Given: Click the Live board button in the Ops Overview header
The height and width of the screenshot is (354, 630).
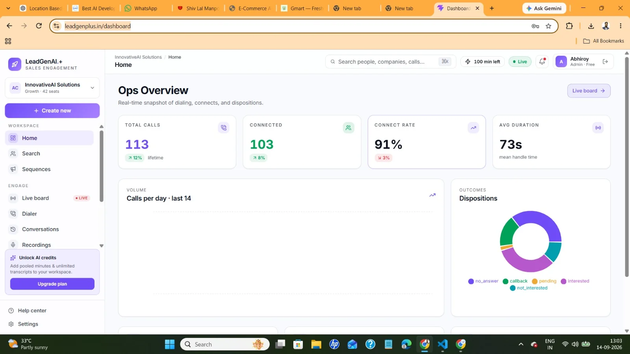Looking at the screenshot, I should click(589, 91).
